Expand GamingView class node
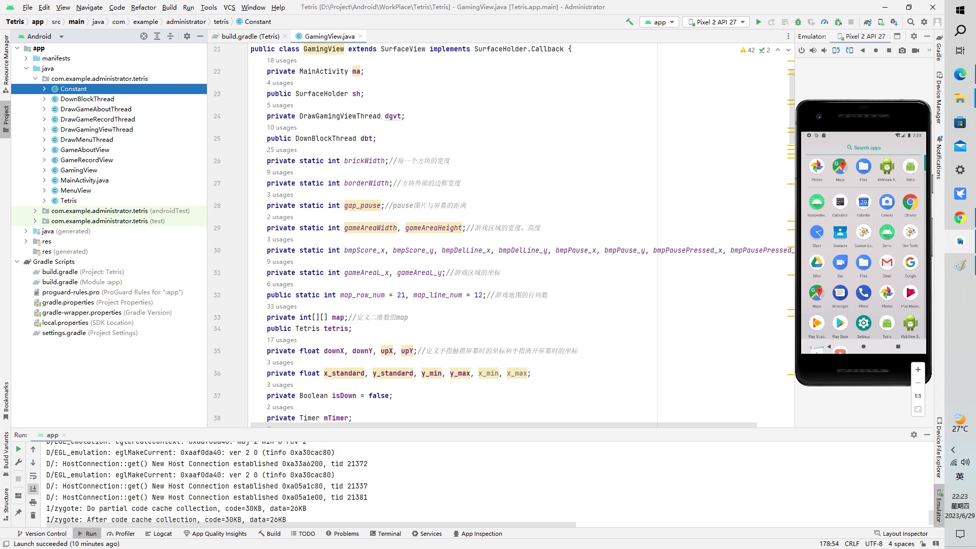The image size is (976, 549). tap(44, 170)
